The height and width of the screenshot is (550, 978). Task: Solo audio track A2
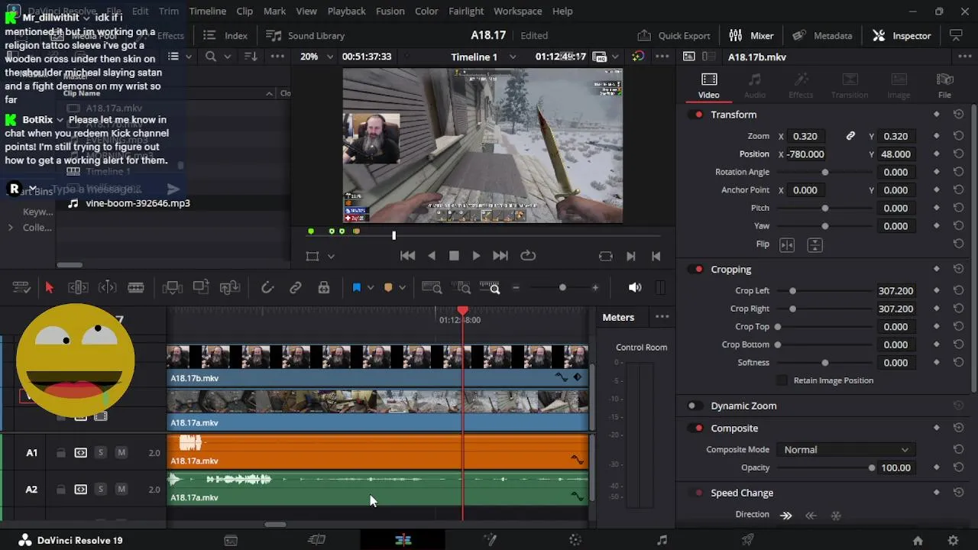(x=100, y=490)
